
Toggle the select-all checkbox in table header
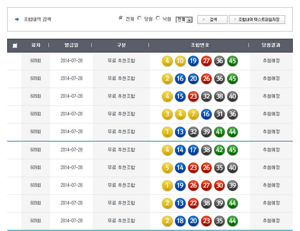click(14, 46)
